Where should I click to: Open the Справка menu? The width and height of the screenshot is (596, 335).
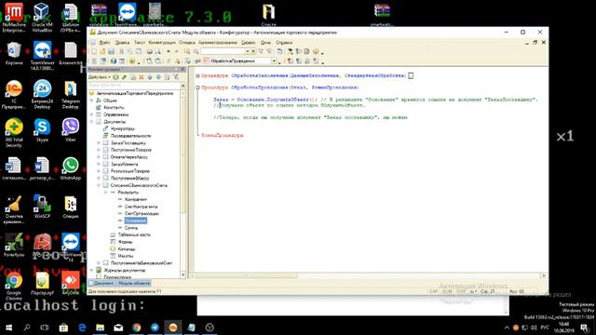click(284, 43)
